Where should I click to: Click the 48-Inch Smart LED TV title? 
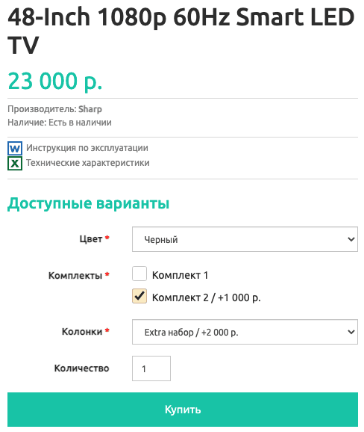click(x=181, y=31)
